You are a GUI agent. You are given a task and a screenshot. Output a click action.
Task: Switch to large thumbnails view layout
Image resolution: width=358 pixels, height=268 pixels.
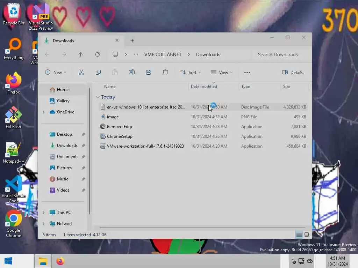[x=307, y=234]
